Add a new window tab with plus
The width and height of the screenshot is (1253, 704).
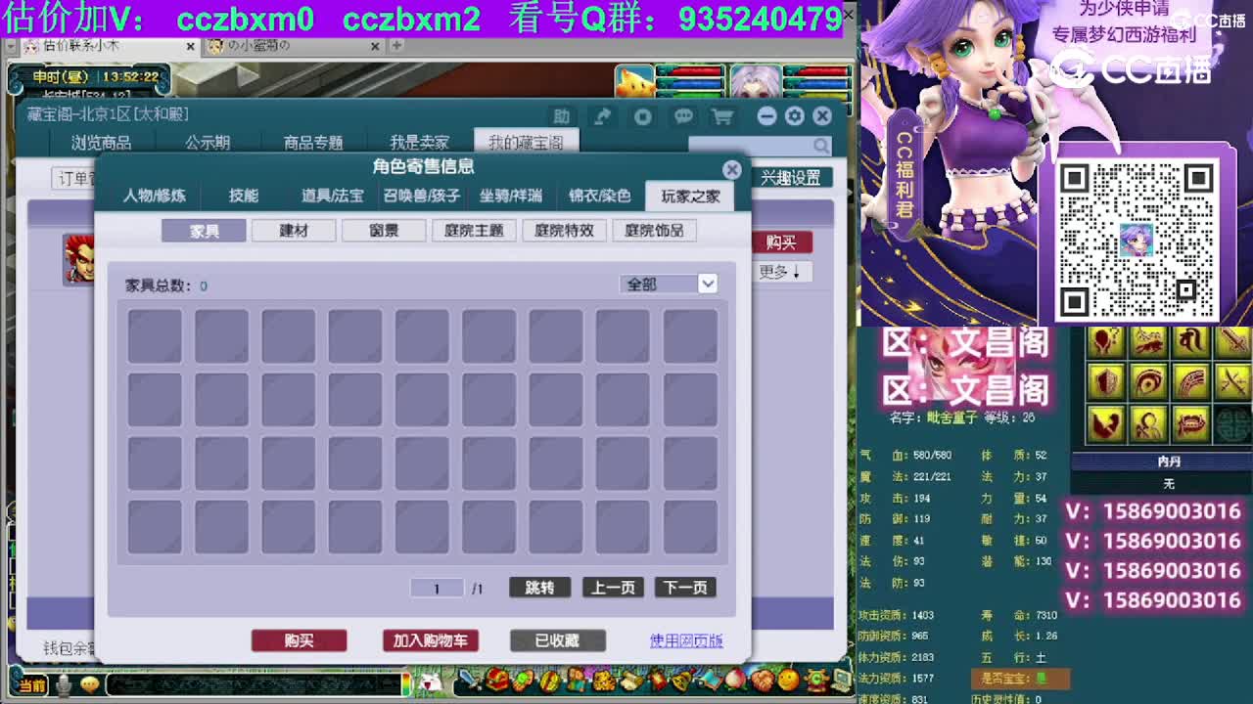pos(395,46)
